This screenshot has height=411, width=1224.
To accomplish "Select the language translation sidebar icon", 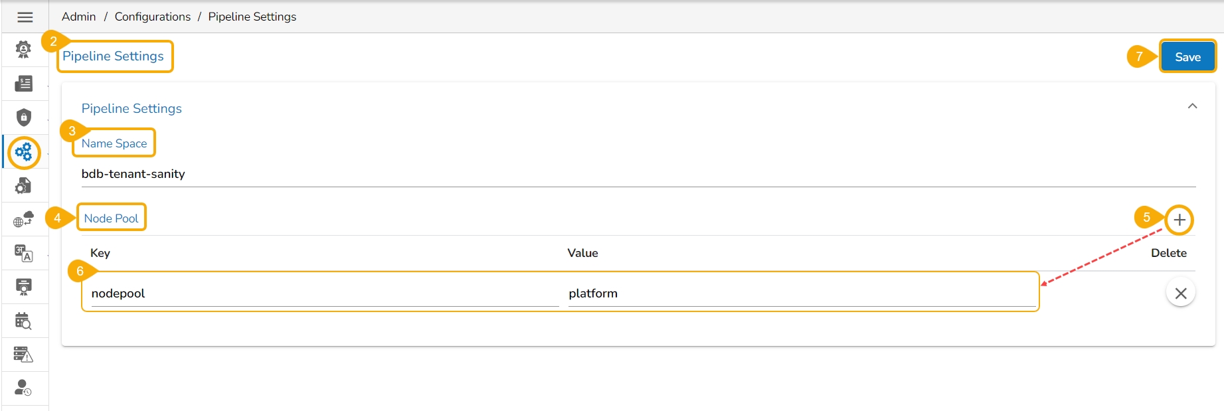I will click(24, 253).
